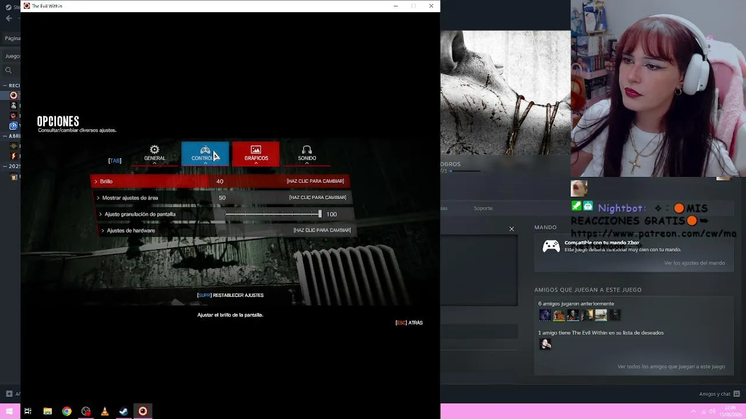The image size is (746, 419).
Task: Click the Restablecer Ajustes reset option
Action: 230,295
